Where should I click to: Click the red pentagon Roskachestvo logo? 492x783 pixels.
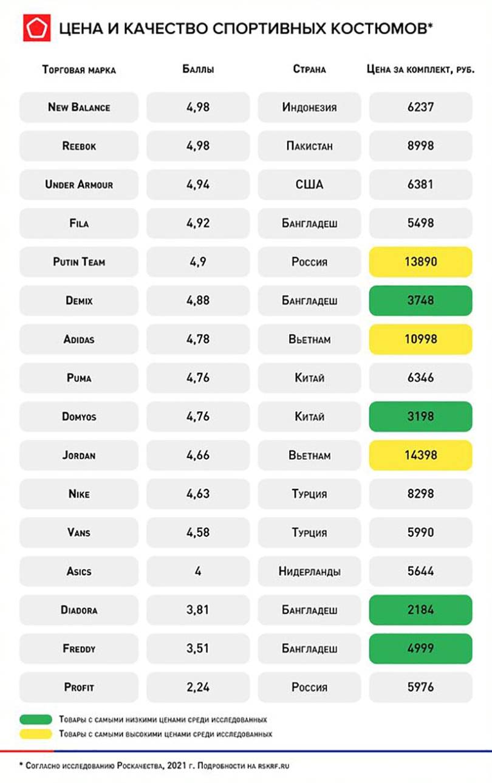click(37, 28)
